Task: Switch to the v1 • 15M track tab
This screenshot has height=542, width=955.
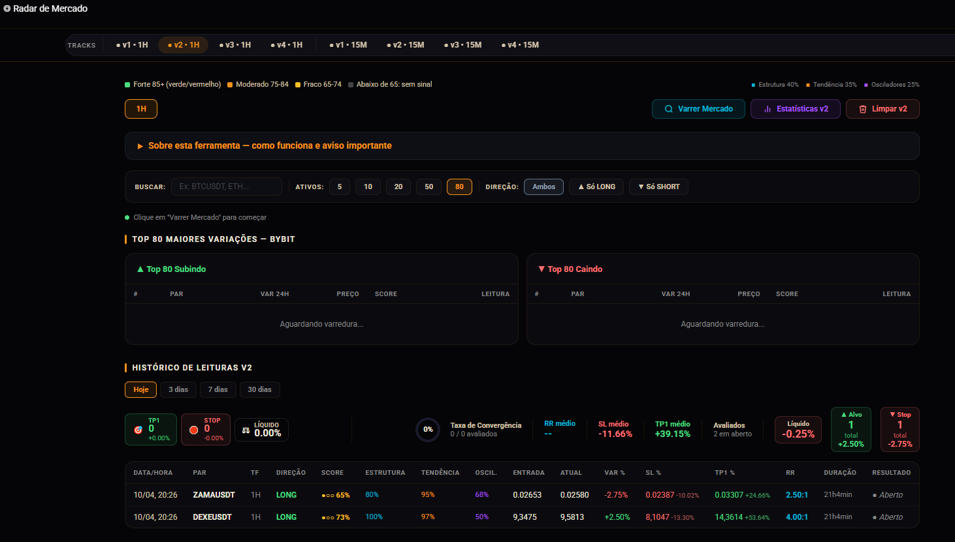Action: (x=348, y=45)
